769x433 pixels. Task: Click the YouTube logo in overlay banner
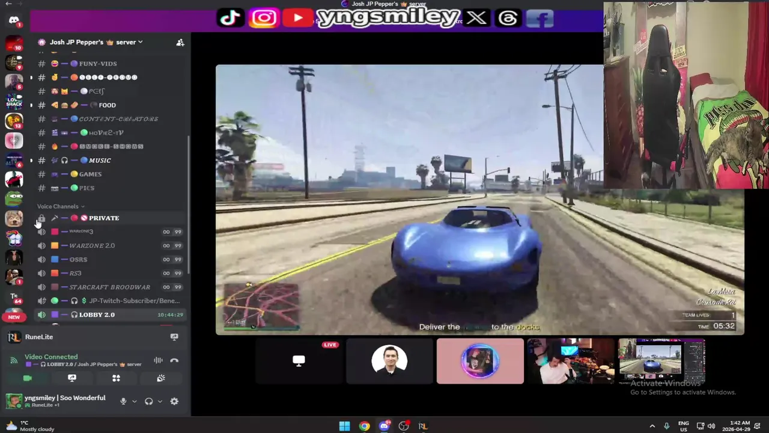298,18
